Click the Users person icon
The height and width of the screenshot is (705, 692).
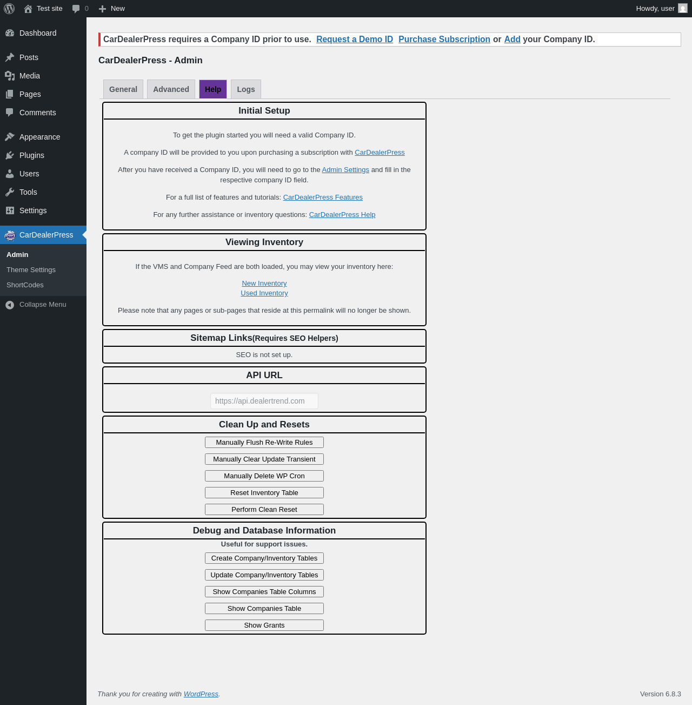tap(10, 174)
